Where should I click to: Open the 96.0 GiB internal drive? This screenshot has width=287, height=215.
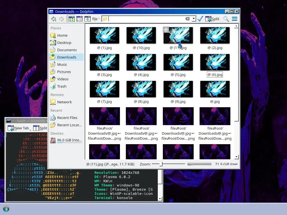[66, 140]
